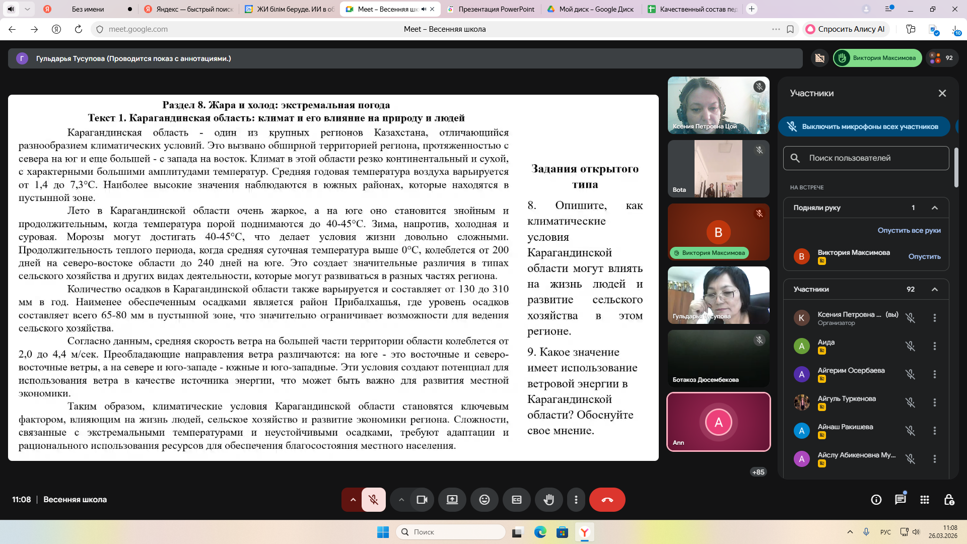Click the raise hand icon in call controls
Viewport: 967px width, 544px height.
[x=549, y=500]
